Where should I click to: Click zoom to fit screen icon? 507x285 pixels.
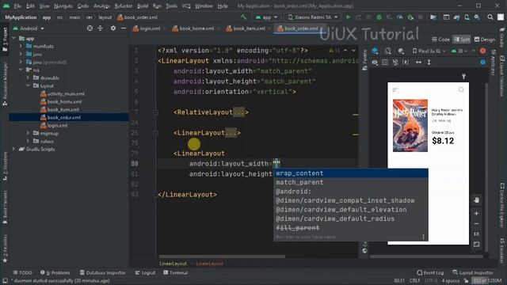point(476,245)
